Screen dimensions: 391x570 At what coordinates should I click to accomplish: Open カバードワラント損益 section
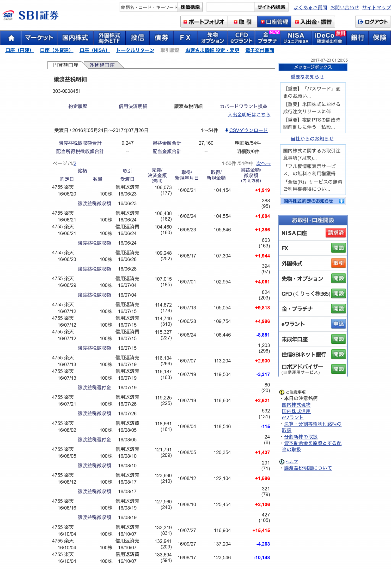[244, 106]
